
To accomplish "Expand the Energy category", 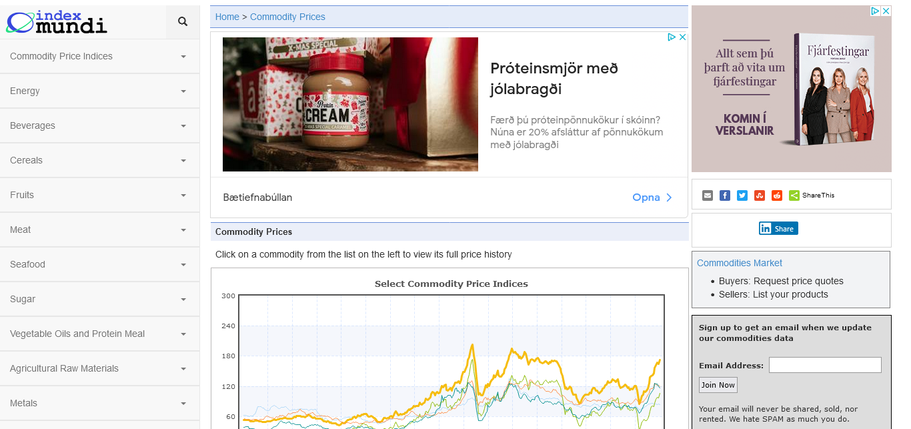I will (x=99, y=91).
